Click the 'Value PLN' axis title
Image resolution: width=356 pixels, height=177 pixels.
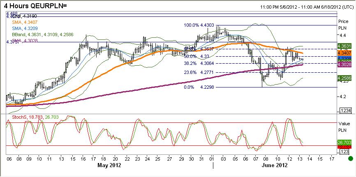(343, 127)
